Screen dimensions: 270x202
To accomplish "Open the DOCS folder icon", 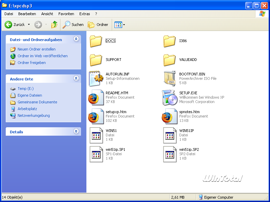I will [96, 41].
